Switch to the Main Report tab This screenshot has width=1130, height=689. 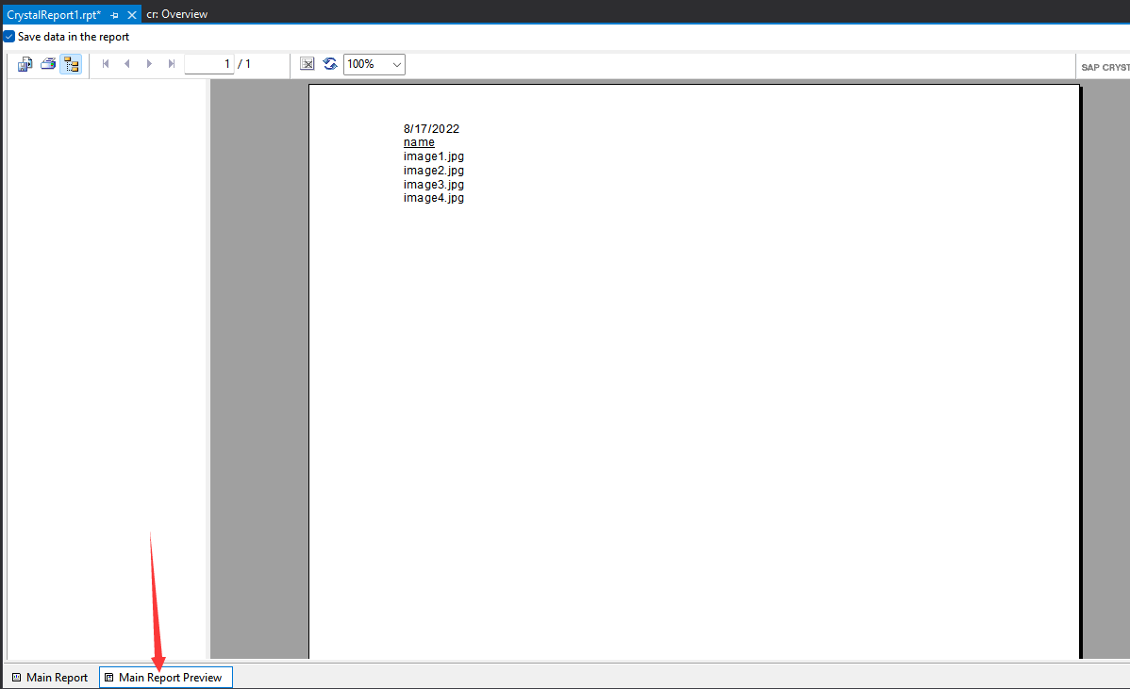(x=49, y=677)
